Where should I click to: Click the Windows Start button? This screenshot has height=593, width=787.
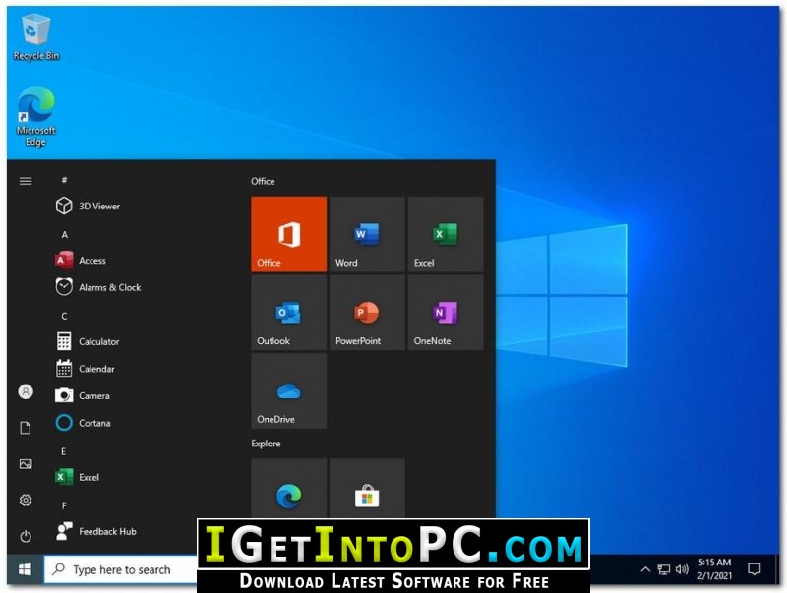coord(25,569)
